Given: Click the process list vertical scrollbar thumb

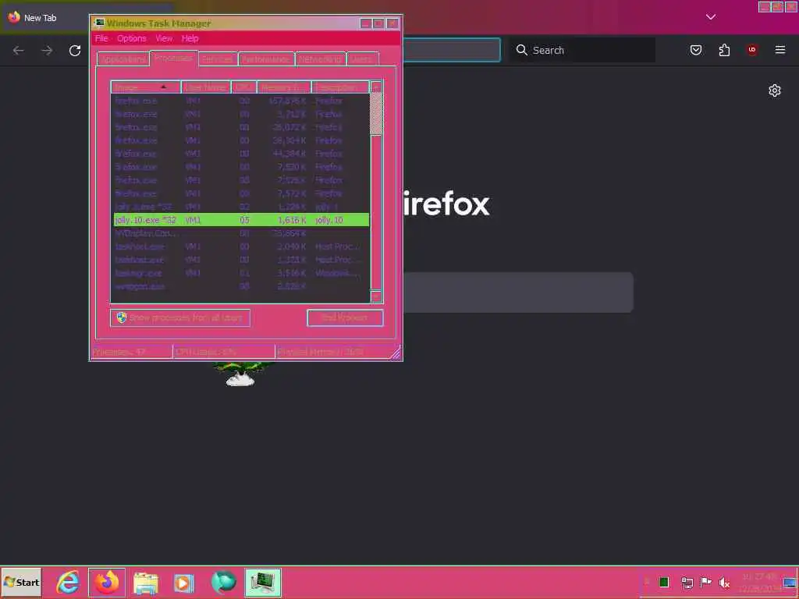Looking at the screenshot, I should (x=376, y=114).
